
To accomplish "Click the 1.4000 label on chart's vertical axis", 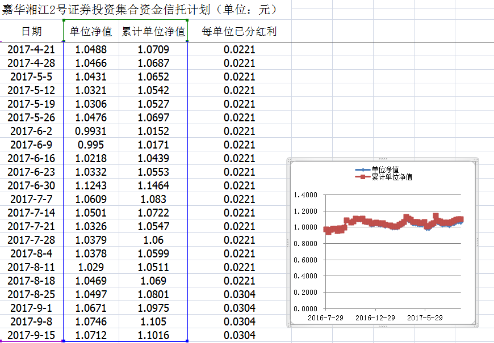I will point(305,195).
